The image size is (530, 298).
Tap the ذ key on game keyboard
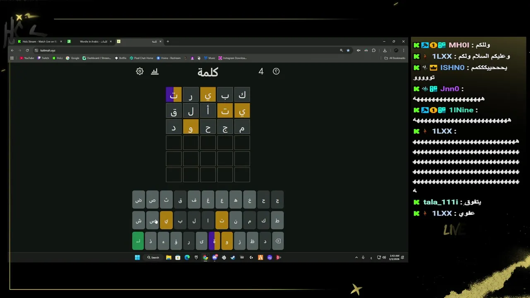pos(151,241)
